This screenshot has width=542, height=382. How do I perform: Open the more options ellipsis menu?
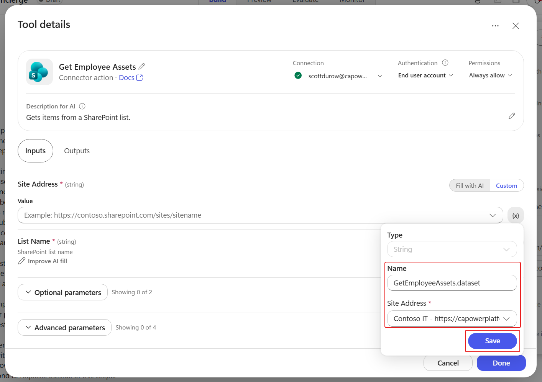point(495,26)
